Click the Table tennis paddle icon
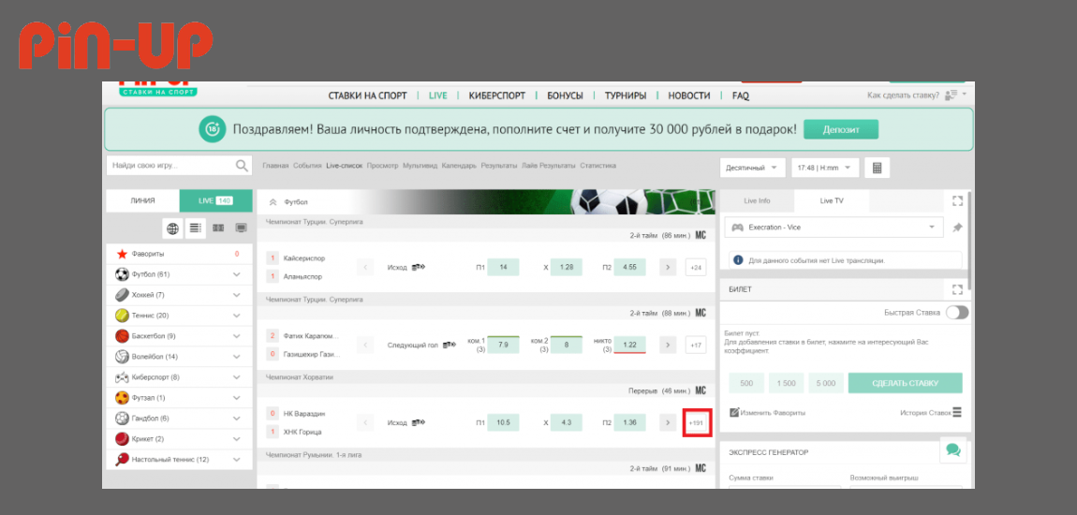The height and width of the screenshot is (515, 1077). [122, 460]
